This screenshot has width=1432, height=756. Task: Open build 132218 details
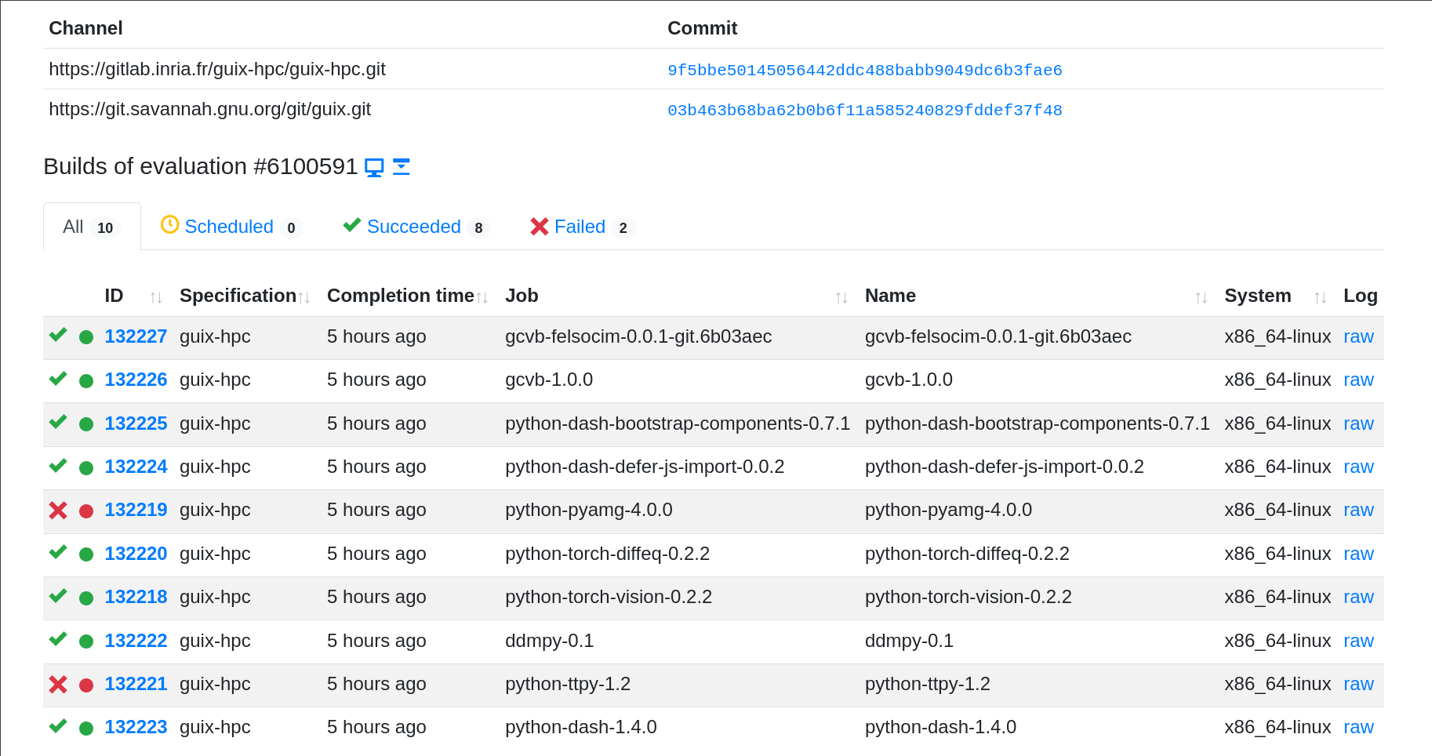point(136,597)
